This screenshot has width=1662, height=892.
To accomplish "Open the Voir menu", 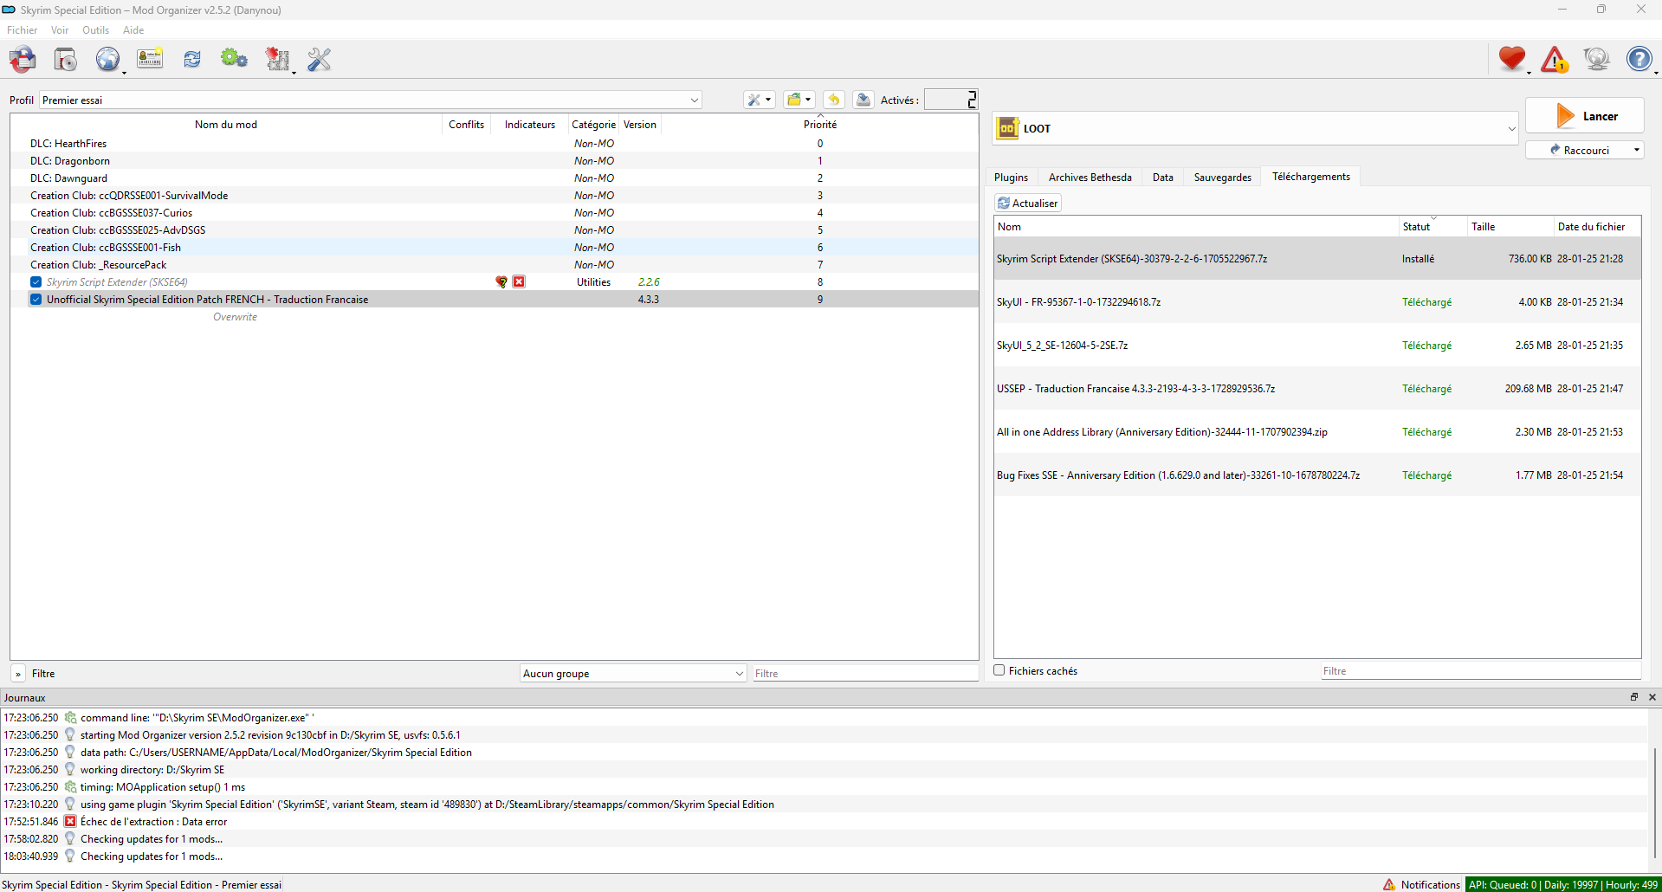I will [60, 29].
